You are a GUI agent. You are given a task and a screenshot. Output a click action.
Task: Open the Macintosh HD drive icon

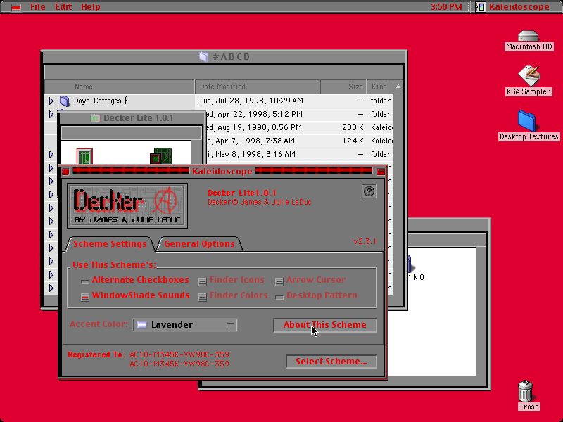529,37
